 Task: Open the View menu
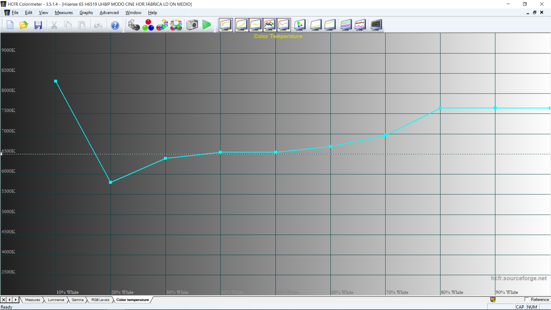click(43, 13)
